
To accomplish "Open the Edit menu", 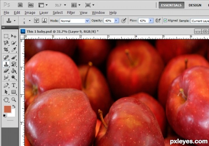I will coord(17,13).
